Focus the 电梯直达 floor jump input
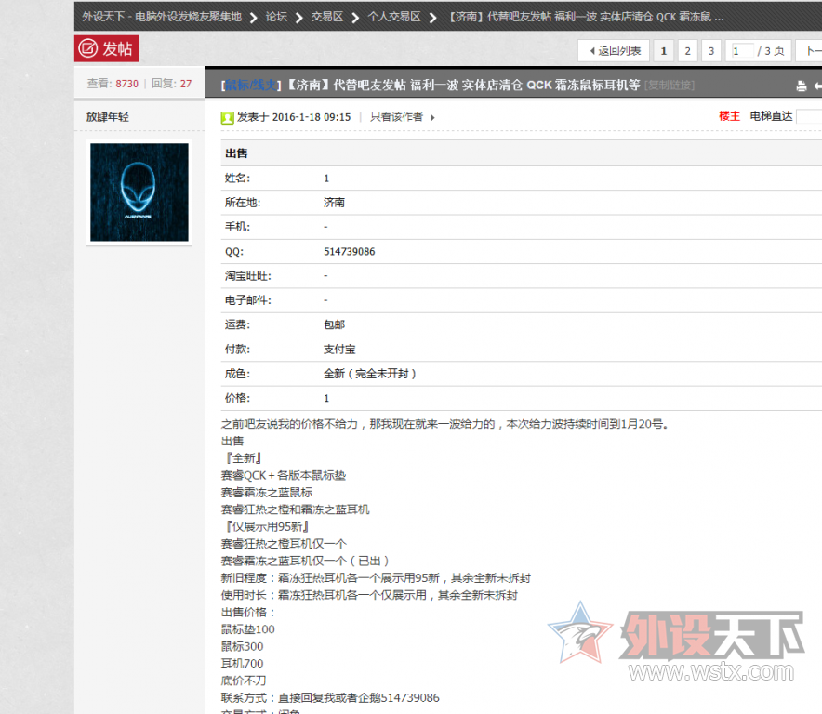Screen dimensions: 822x714 click(x=809, y=116)
